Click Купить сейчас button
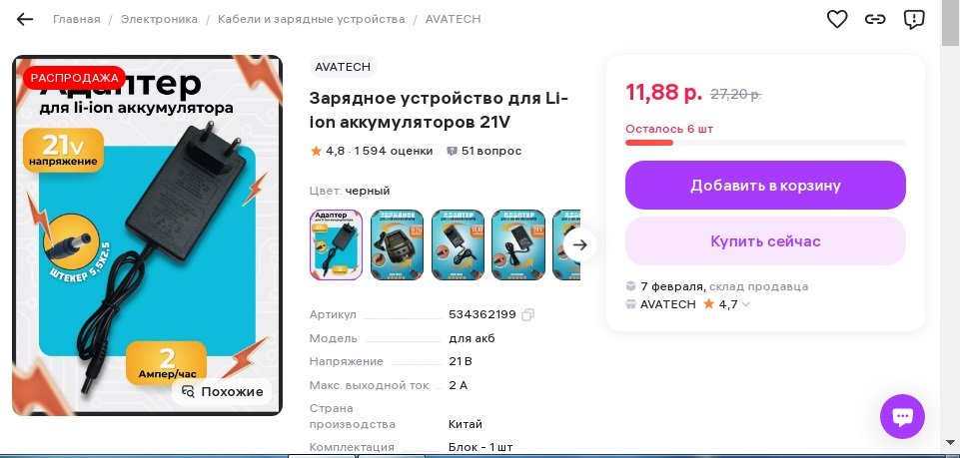 point(765,240)
